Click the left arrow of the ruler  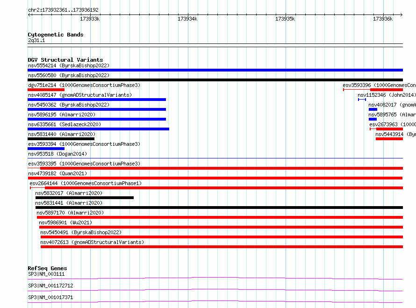29,14
